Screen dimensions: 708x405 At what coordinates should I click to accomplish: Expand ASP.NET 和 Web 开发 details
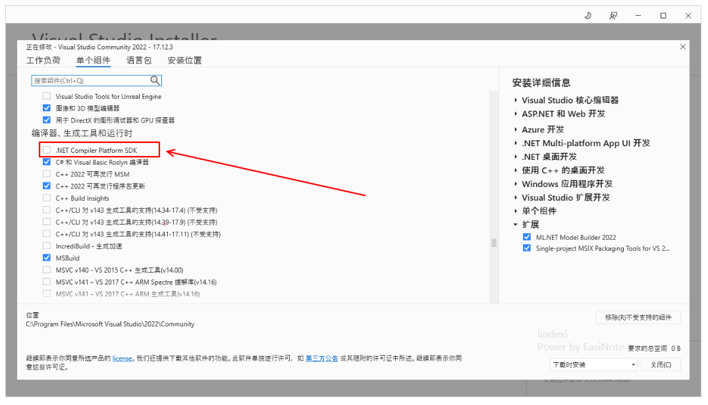[516, 114]
